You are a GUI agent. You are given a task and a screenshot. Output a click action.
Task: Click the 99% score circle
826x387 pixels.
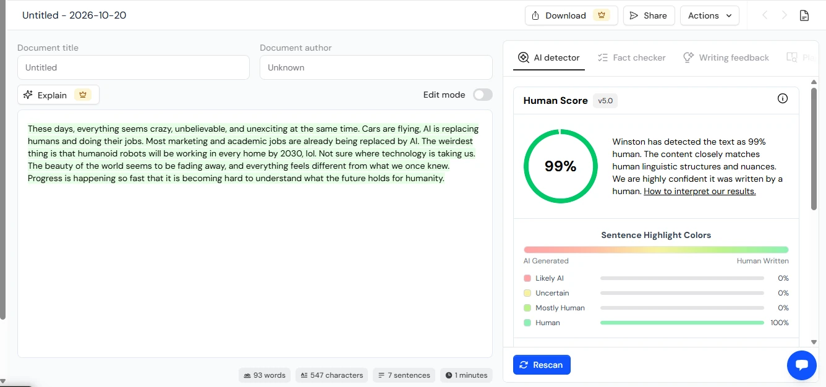coord(561,166)
